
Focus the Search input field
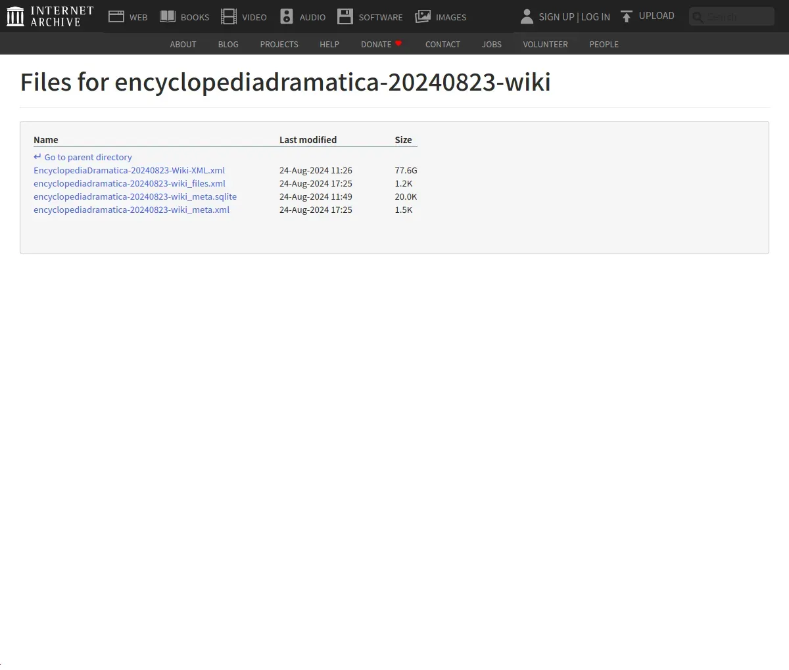pyautogui.click(x=732, y=16)
